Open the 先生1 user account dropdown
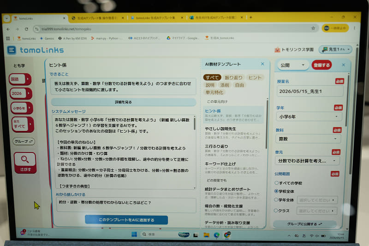Image resolution: width=369 pixels, height=246 pixels. [336, 49]
